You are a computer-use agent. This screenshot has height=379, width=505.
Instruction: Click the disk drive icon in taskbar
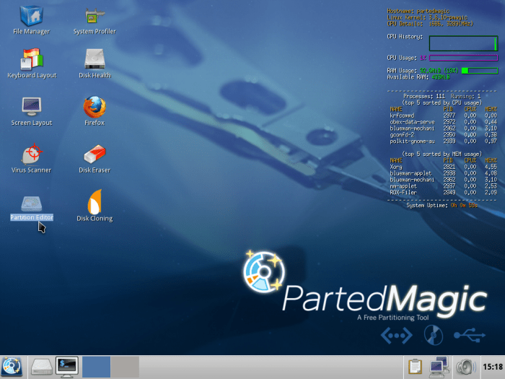(42, 367)
